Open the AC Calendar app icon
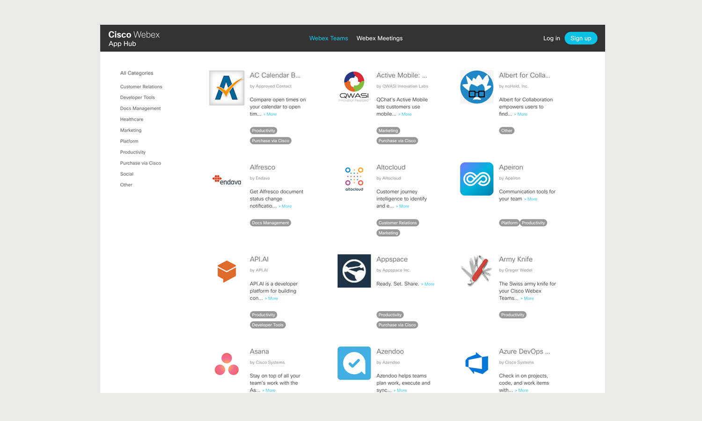This screenshot has width=702, height=421. point(227,88)
